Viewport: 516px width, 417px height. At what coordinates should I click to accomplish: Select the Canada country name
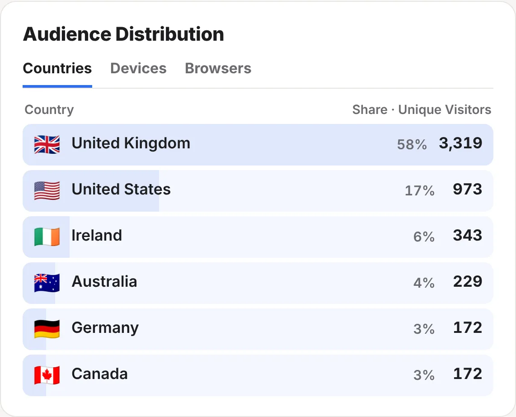pyautogui.click(x=100, y=374)
